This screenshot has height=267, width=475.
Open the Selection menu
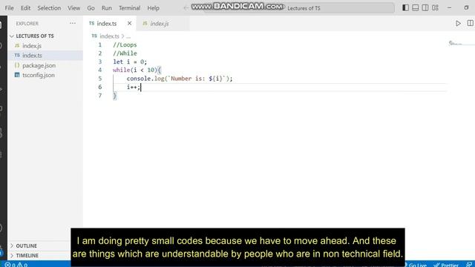tap(49, 8)
